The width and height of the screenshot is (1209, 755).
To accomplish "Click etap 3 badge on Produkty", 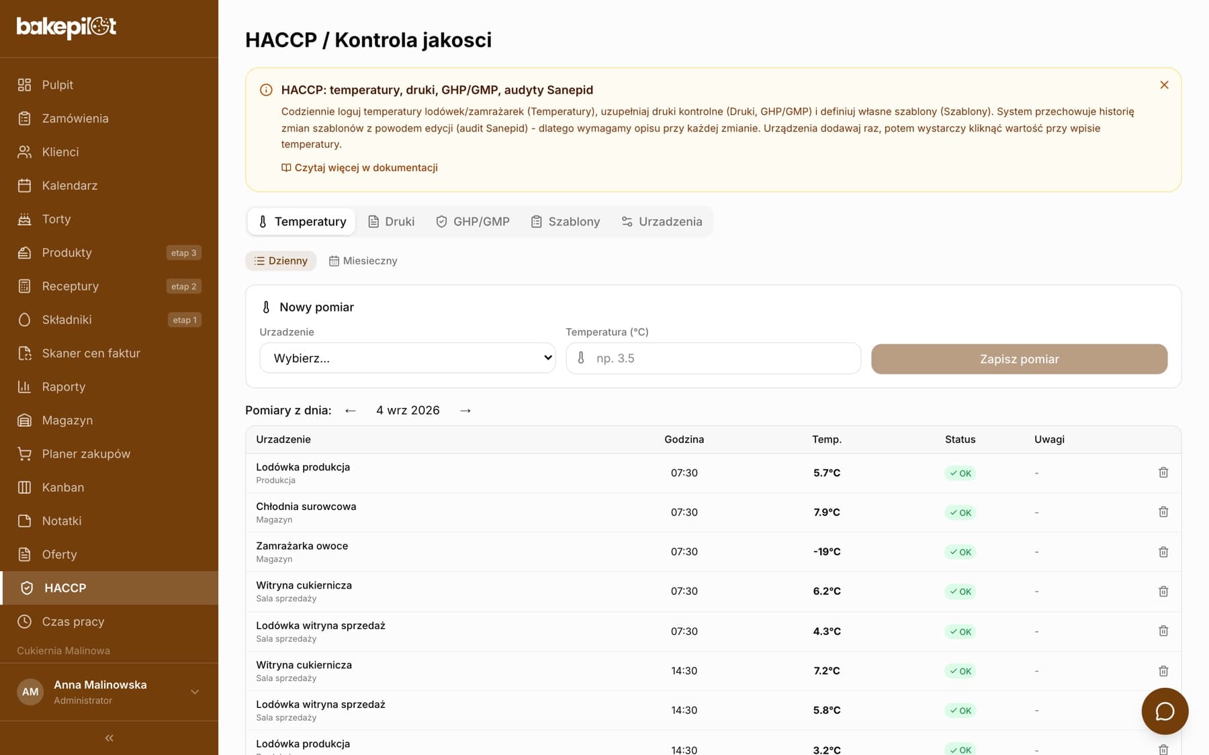I will click(x=183, y=253).
